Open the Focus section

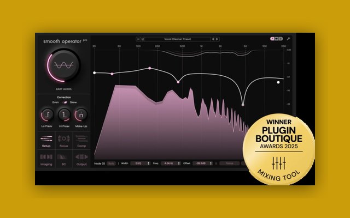coord(64,141)
